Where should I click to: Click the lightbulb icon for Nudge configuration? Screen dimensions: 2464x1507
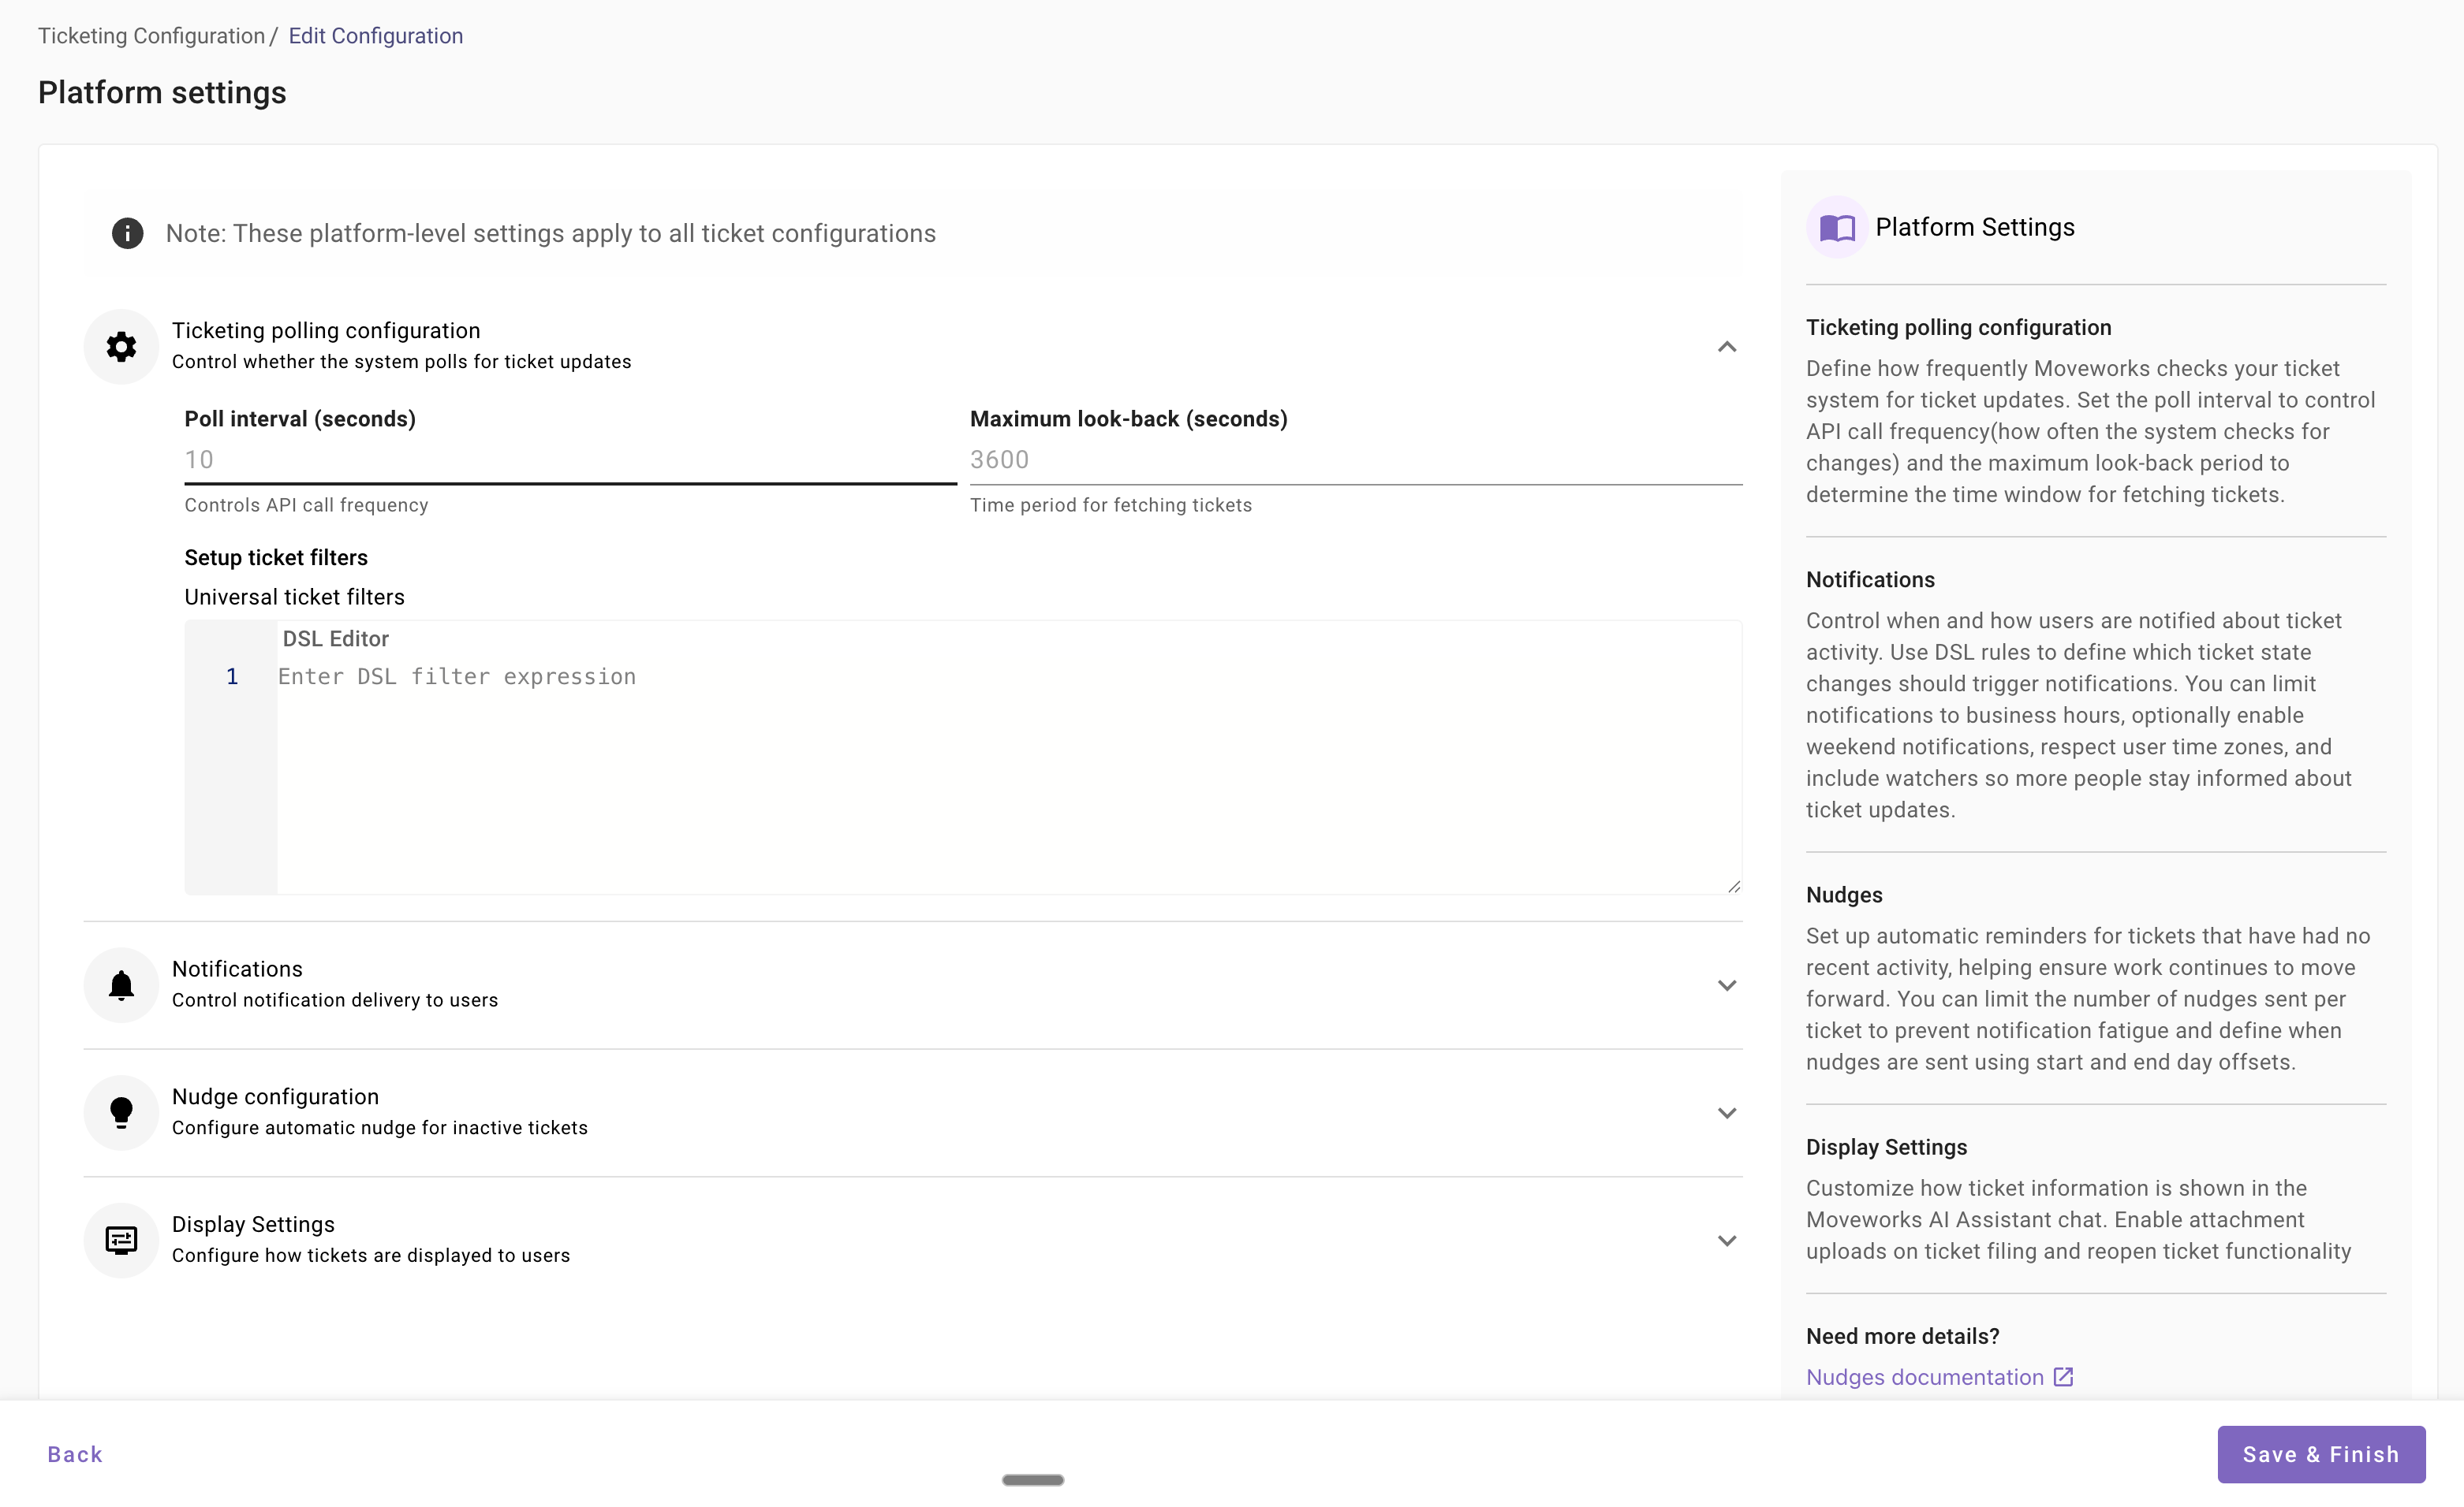point(121,1112)
